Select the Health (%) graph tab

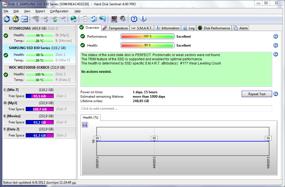90,118
